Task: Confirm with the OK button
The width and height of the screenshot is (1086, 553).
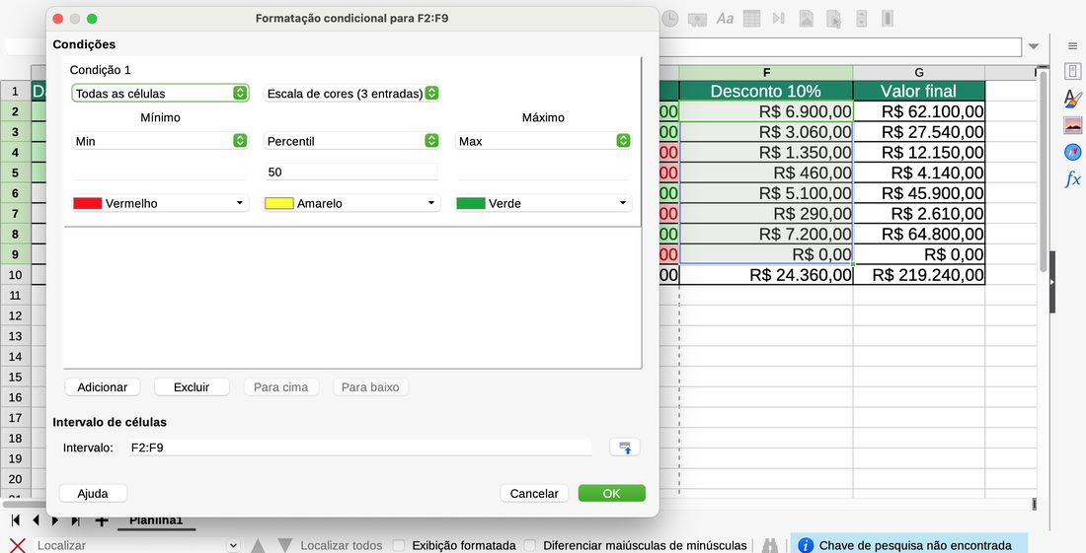Action: click(x=611, y=494)
